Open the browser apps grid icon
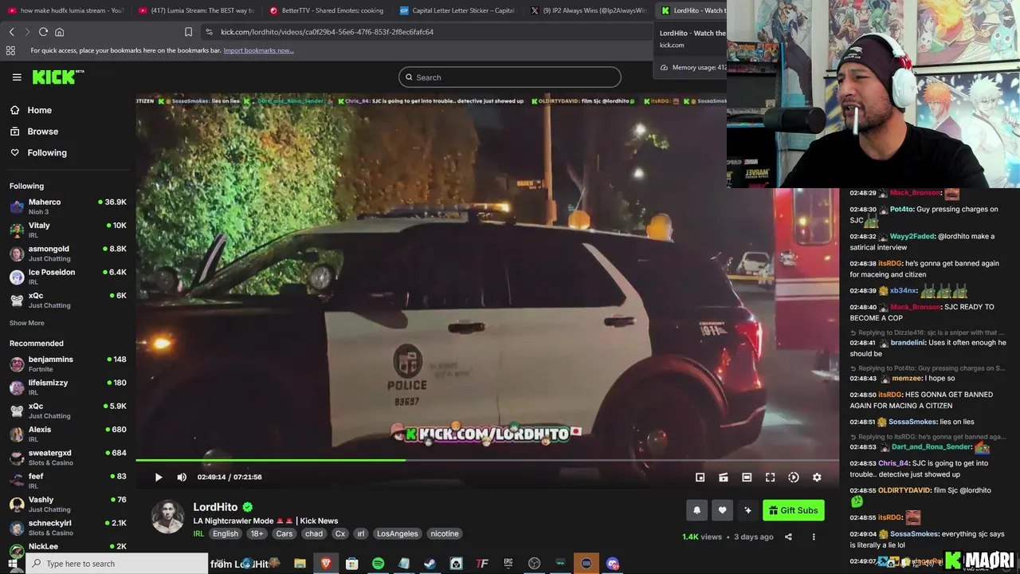Screen dimensions: 1020x574 [10, 50]
